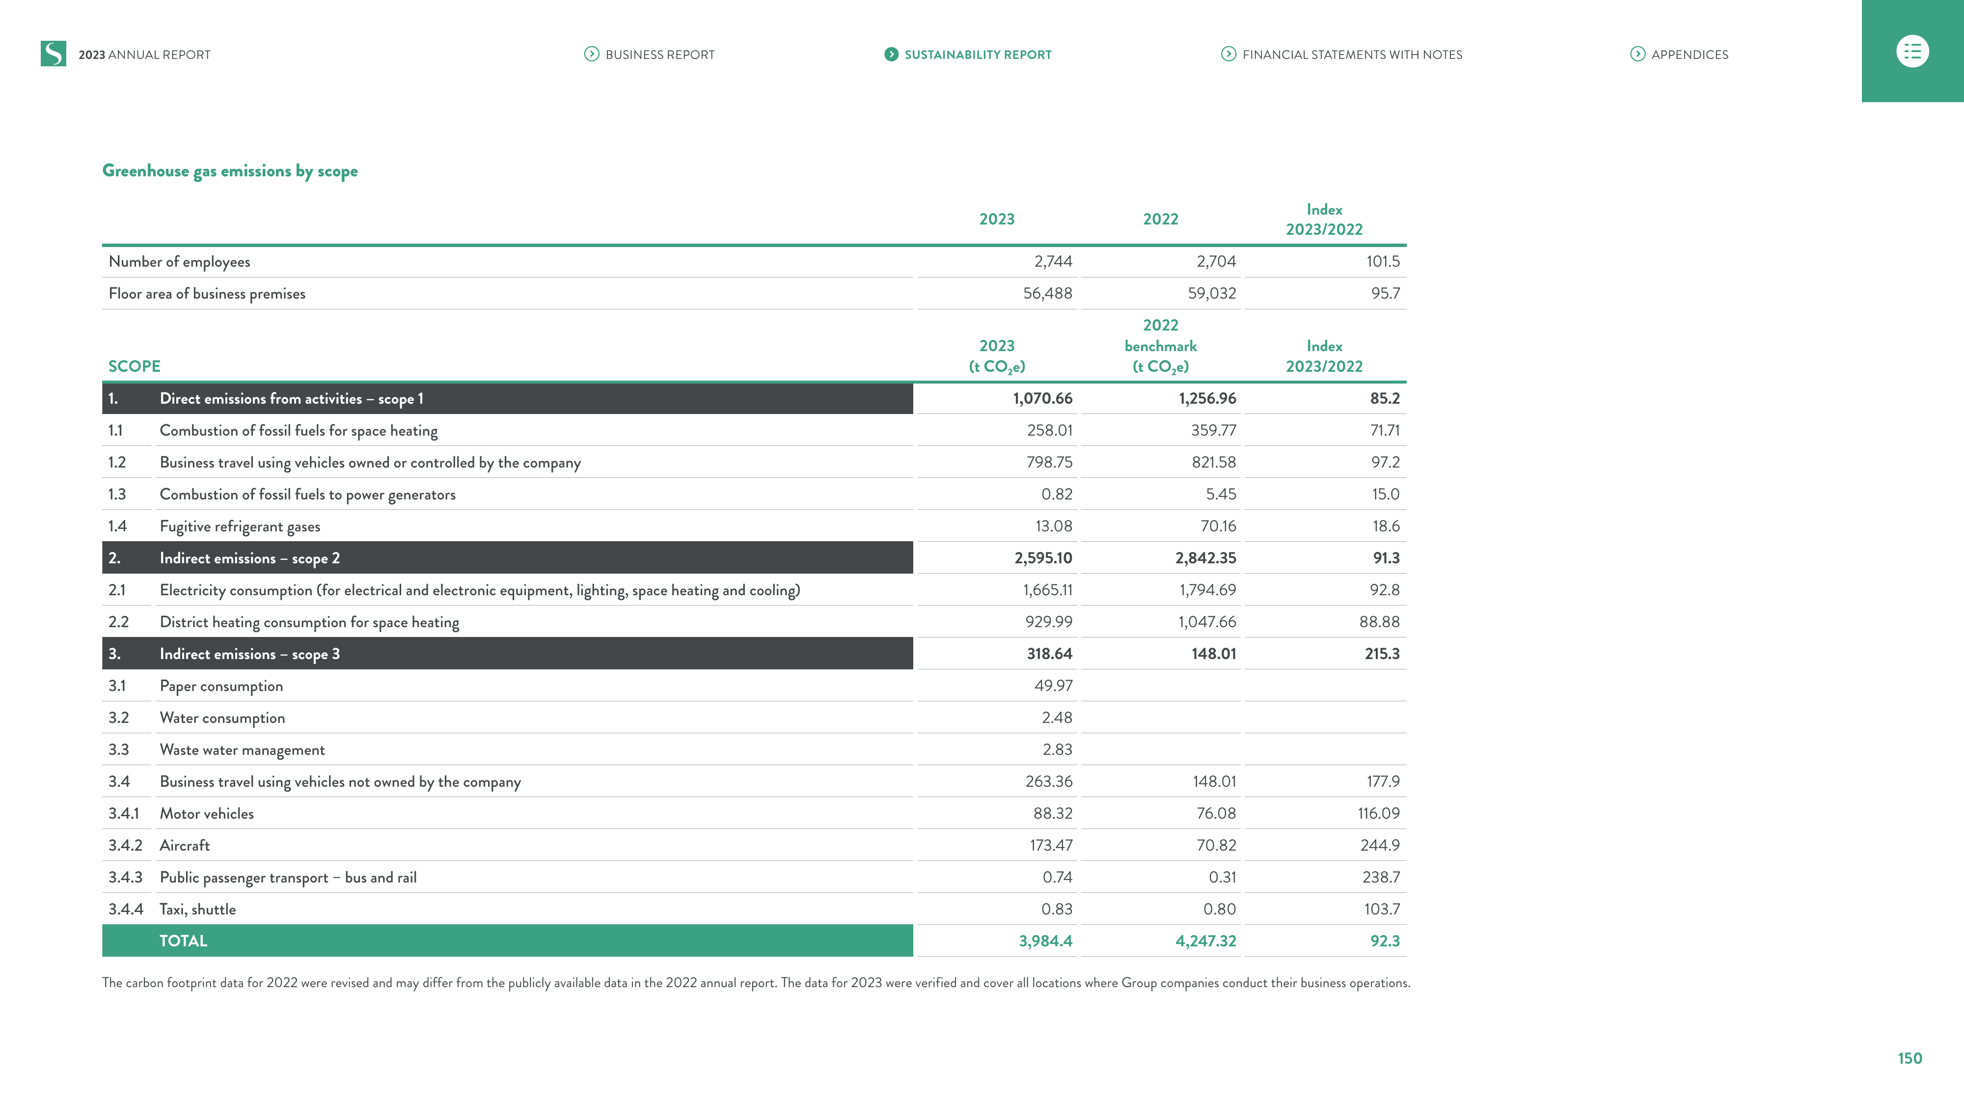Select District heating consumption row label
The height and width of the screenshot is (1105, 1964).
(x=309, y=622)
